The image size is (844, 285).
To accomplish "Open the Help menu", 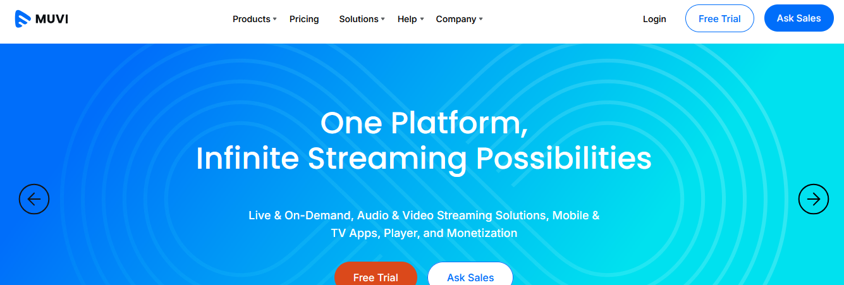I will pos(407,19).
